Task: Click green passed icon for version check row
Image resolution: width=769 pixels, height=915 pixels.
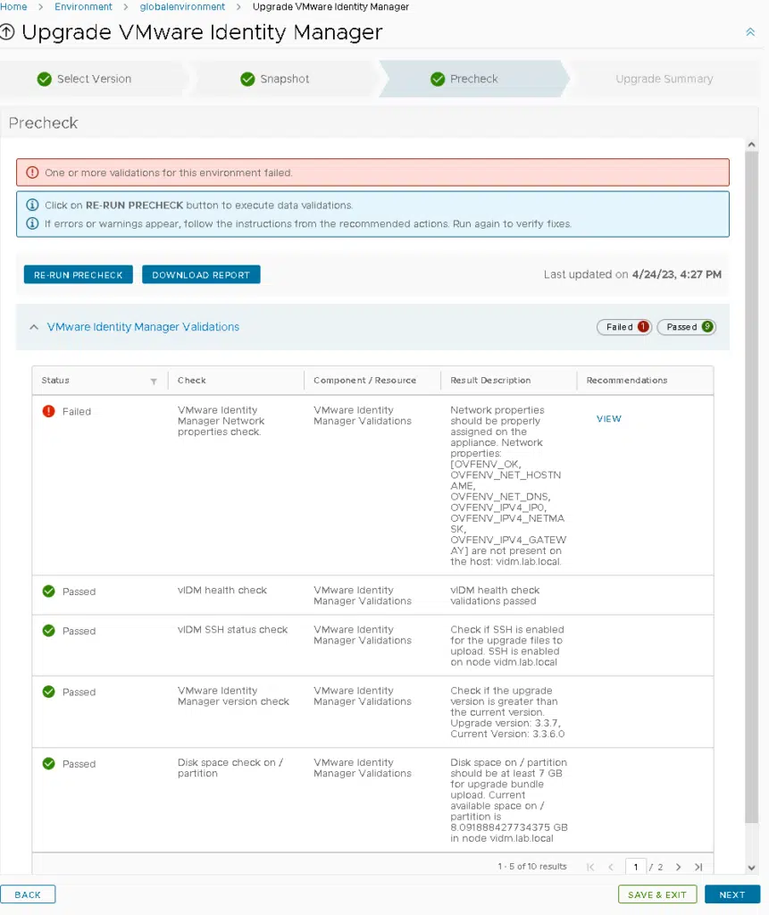Action: tap(48, 692)
